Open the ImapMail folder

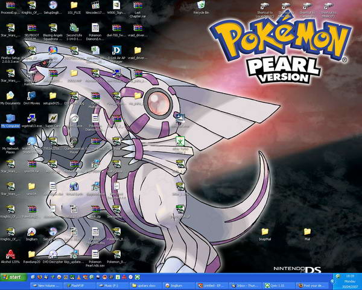[x=265, y=234]
